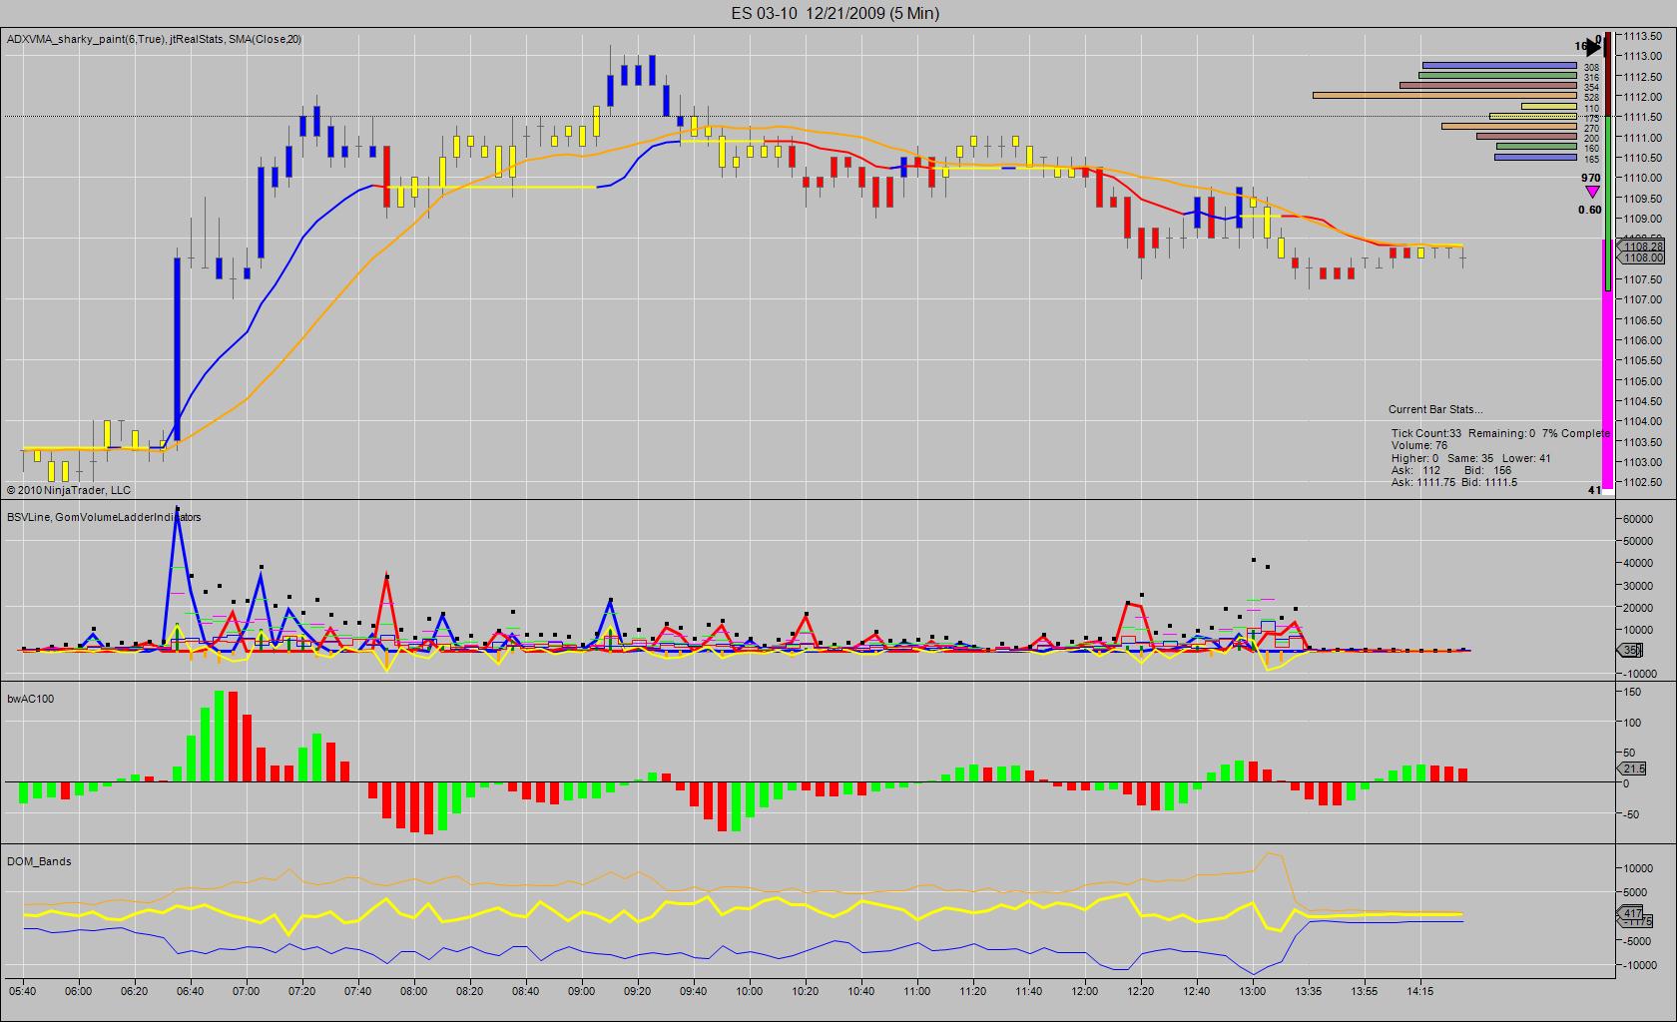
Task: Click the 12:20 time axis label
Action: pos(1140,991)
